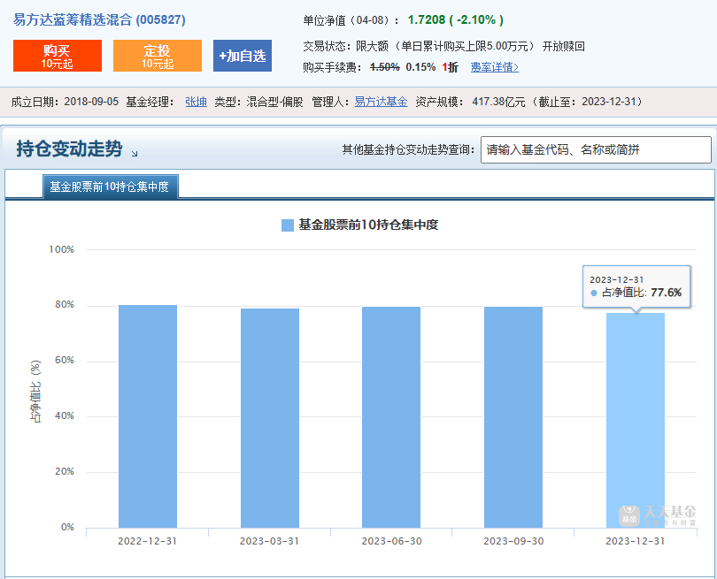Image resolution: width=717 pixels, height=579 pixels.
Task: Click tooltip value 占净值比: 77.6%
Action: coord(642,293)
